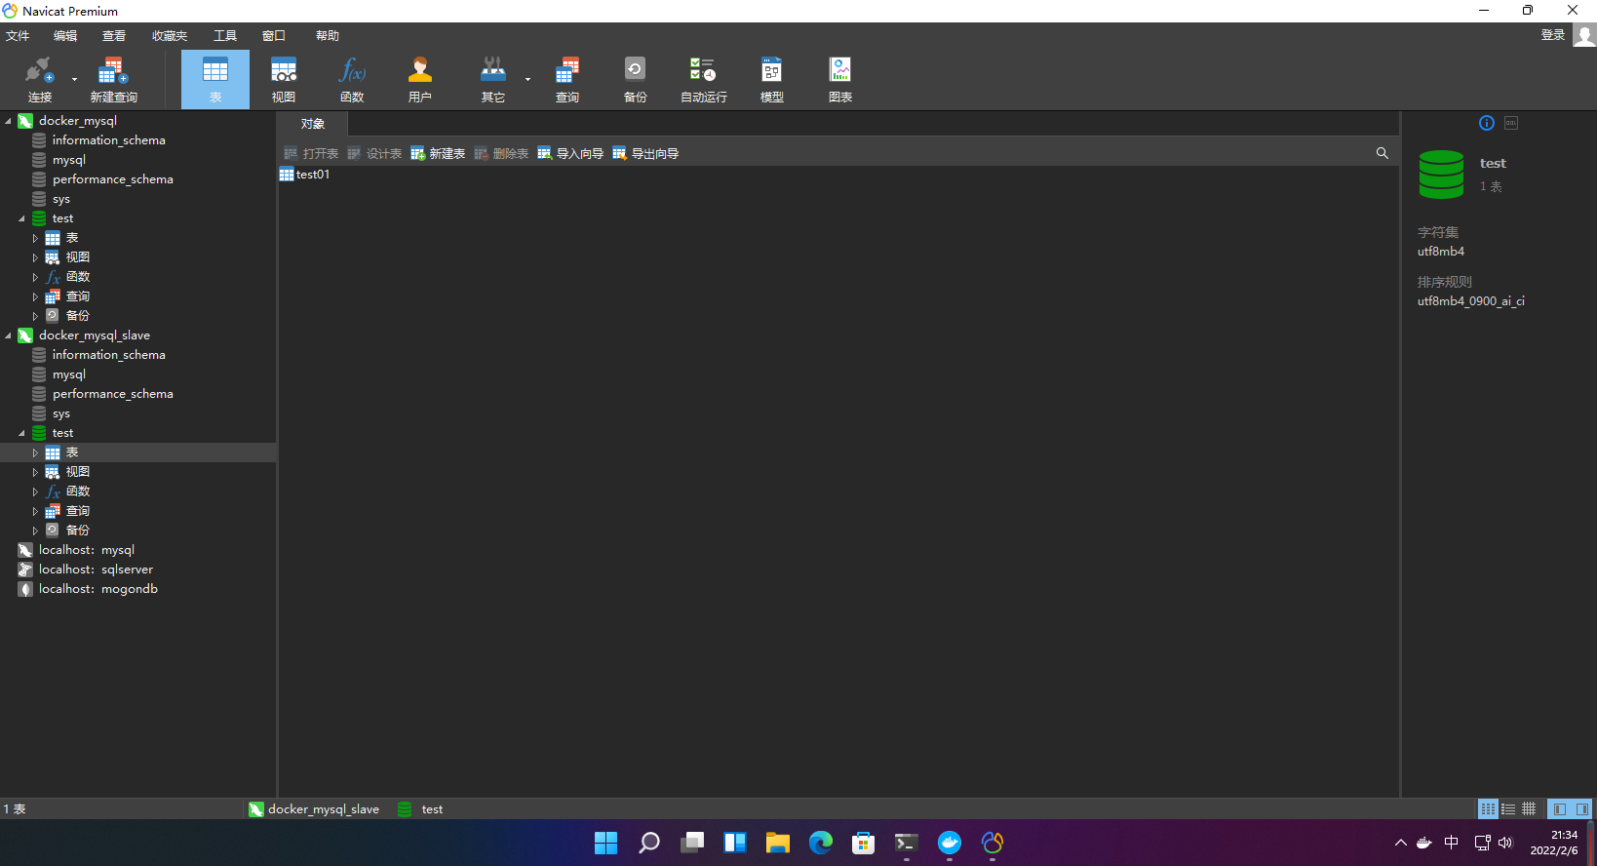Open the 窗口 menu

pyautogui.click(x=274, y=35)
